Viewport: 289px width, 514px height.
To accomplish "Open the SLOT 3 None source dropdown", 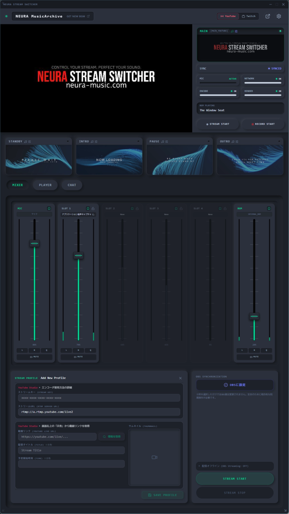I will point(166,214).
